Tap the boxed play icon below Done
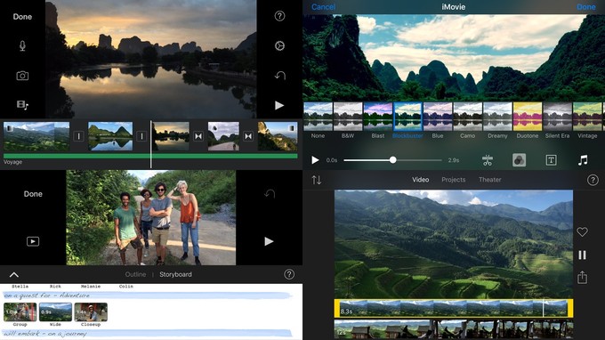The width and height of the screenshot is (605, 340). [x=33, y=241]
